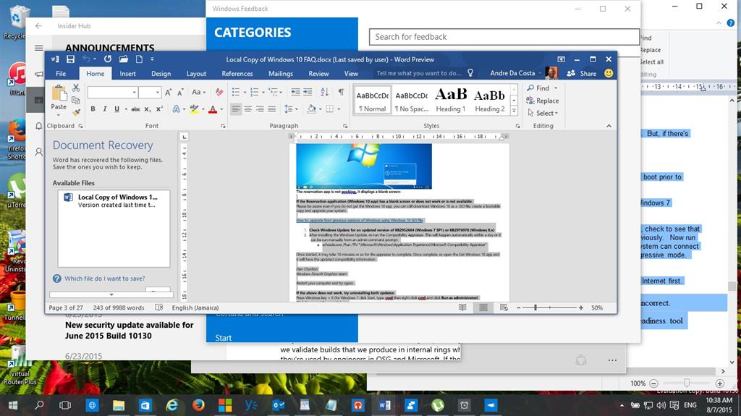
Task: Toggle Align Left paragraph button
Action: click(236, 109)
